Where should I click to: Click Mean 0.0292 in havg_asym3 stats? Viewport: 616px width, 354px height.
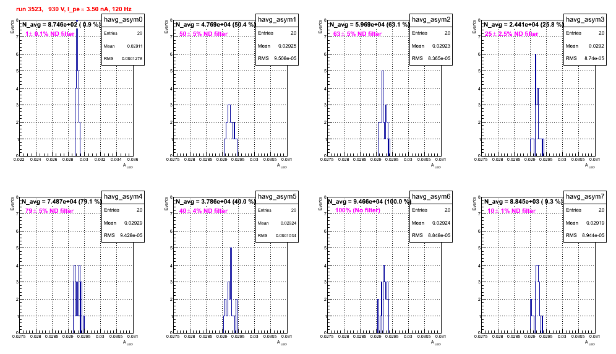(x=585, y=46)
